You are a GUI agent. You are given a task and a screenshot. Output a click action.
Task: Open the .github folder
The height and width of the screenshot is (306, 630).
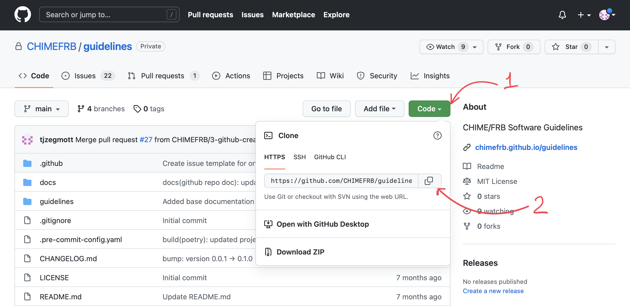click(51, 163)
